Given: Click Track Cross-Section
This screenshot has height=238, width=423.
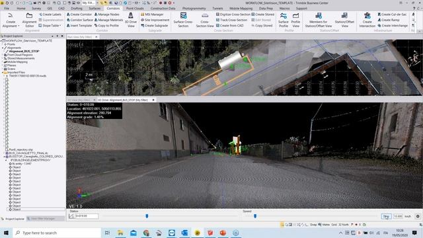Looking at the screenshot, I should [x=231, y=20].
